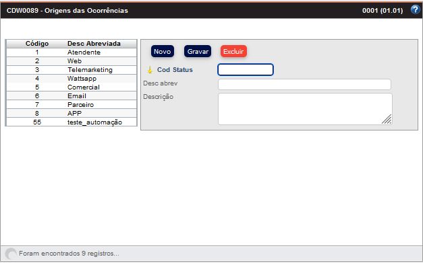Image resolution: width=423 pixels, height=263 pixels.
Task: Focus the Cod Status input field
Action: pyautogui.click(x=246, y=70)
